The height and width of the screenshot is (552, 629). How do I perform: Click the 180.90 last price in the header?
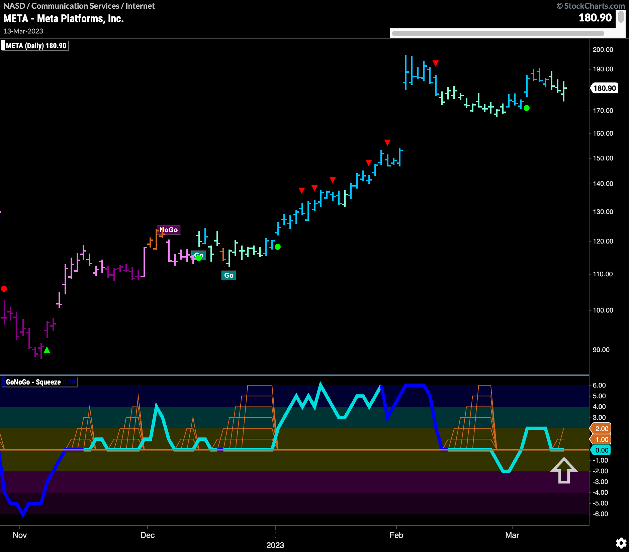(595, 18)
